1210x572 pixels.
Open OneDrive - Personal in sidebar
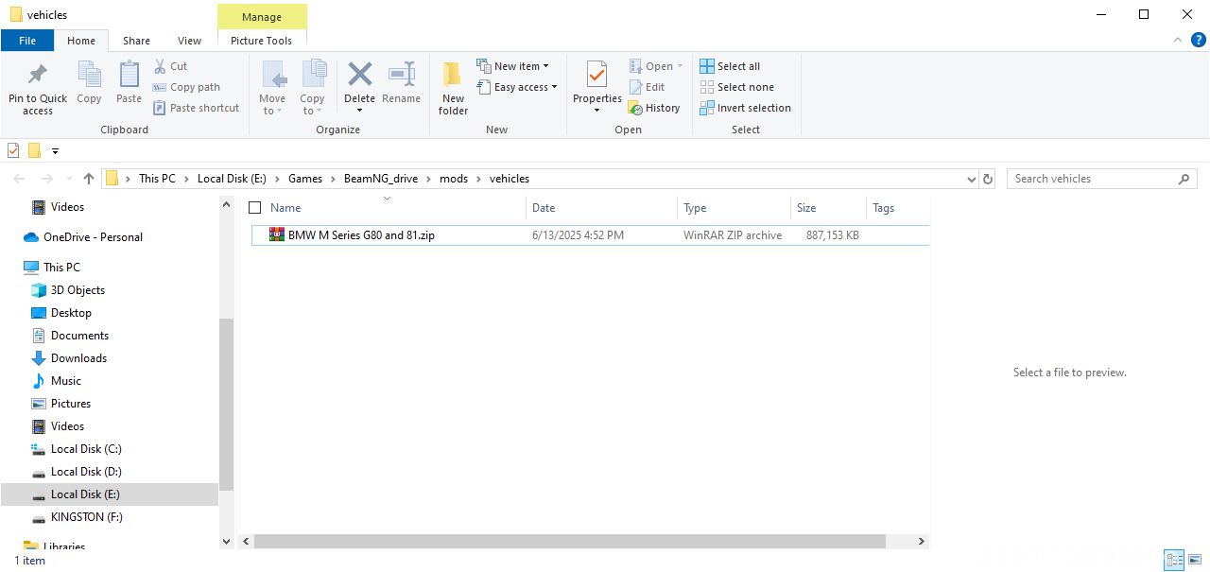point(93,237)
